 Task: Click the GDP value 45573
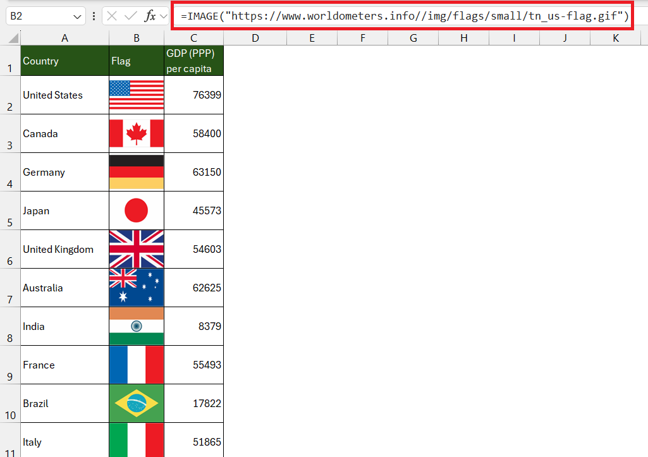pos(194,210)
